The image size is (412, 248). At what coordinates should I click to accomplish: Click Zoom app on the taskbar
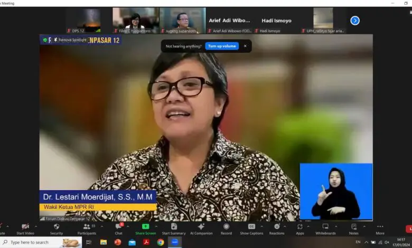click(x=175, y=242)
